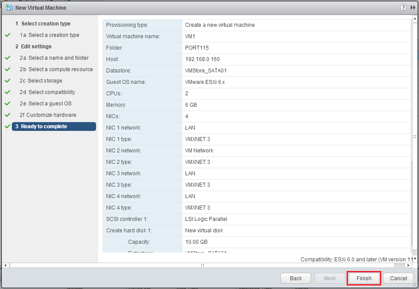Click heading 2 Edit settings
This screenshot has width=419, height=289.
pyautogui.click(x=33, y=47)
